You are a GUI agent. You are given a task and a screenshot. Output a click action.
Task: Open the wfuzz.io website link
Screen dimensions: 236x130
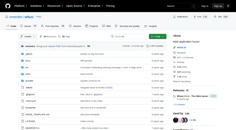pyautogui.click(x=181, y=47)
